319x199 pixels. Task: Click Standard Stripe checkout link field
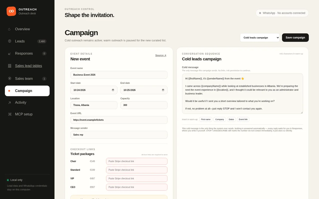[137, 170]
